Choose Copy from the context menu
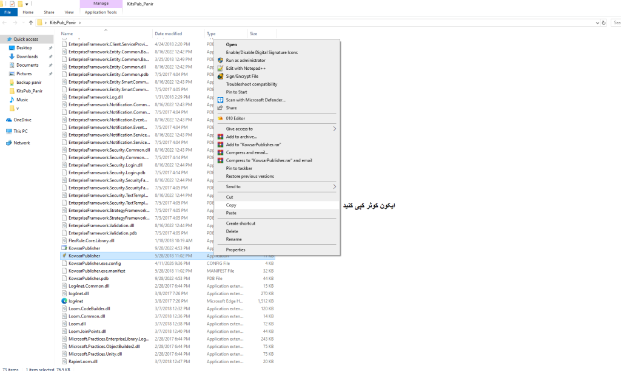621x371 pixels. click(231, 205)
